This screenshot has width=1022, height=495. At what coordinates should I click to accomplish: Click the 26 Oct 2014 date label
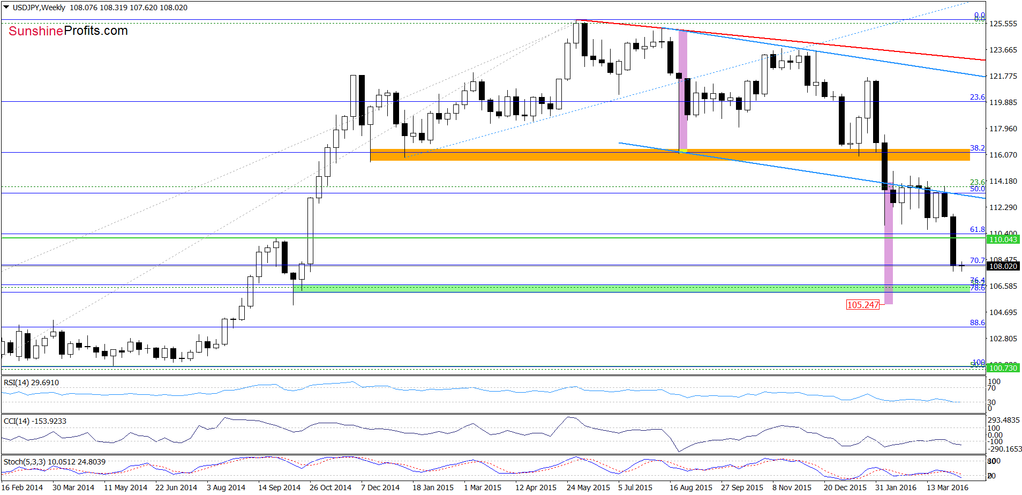coord(330,487)
